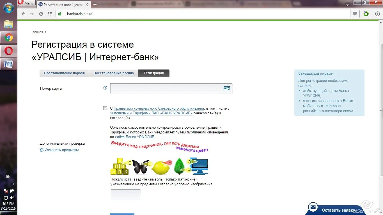Select the Регистрация tab

click(154, 73)
